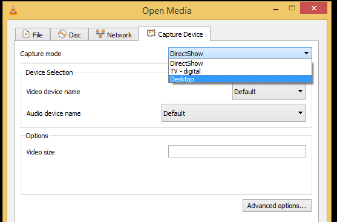Maximize the Open Media window
337x222 pixels.
click(292, 8)
